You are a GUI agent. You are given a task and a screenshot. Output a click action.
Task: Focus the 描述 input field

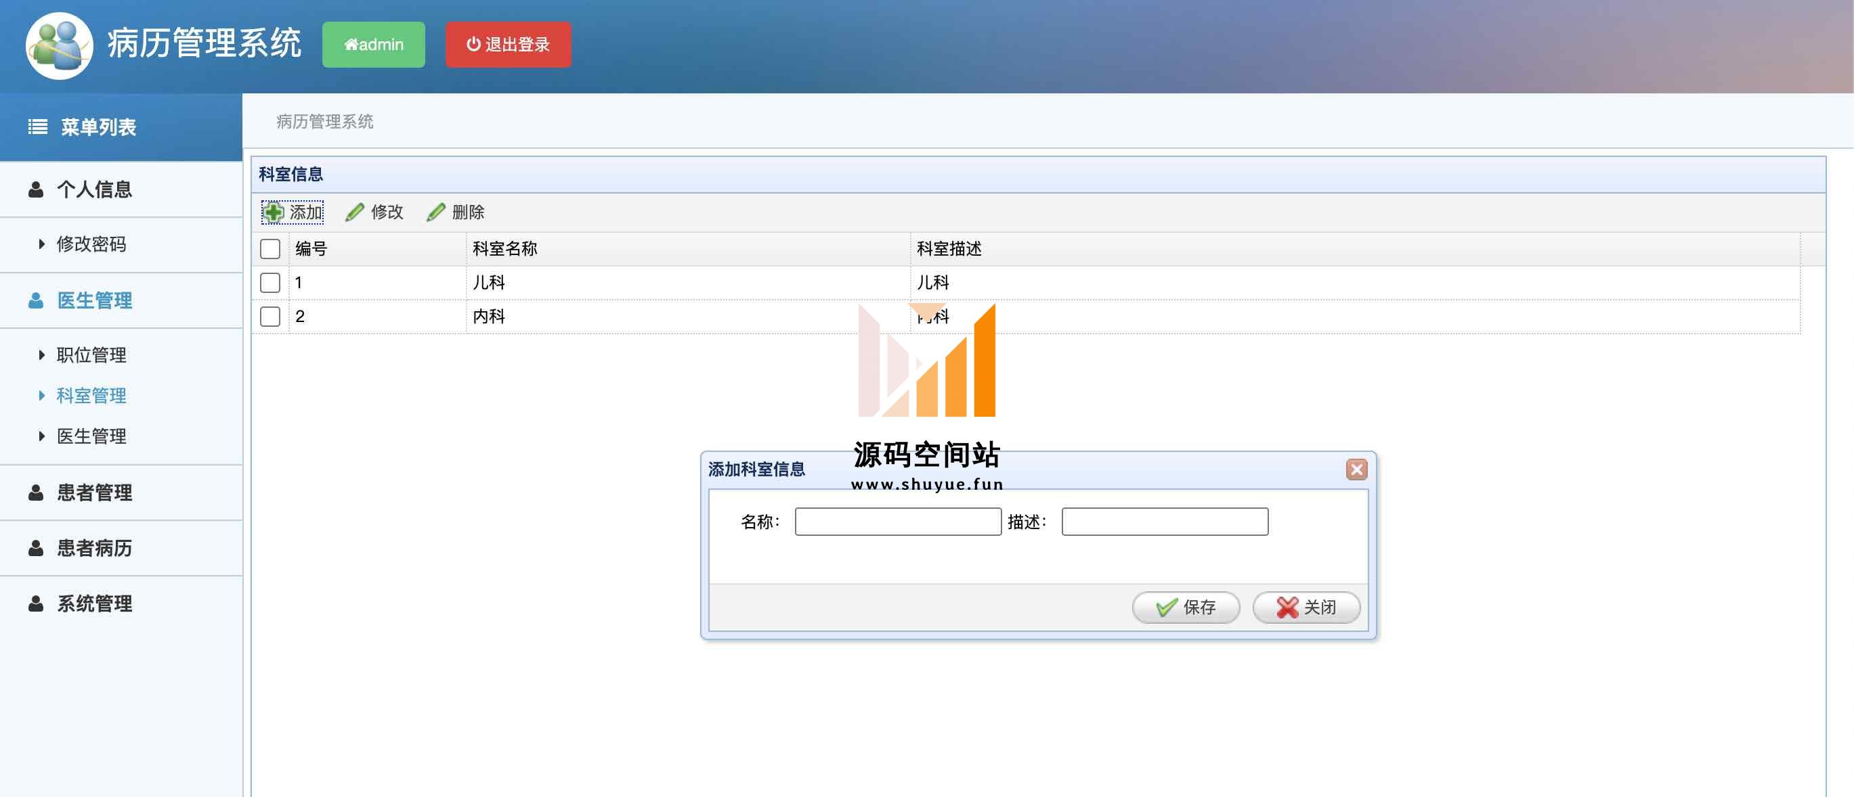click(1165, 522)
